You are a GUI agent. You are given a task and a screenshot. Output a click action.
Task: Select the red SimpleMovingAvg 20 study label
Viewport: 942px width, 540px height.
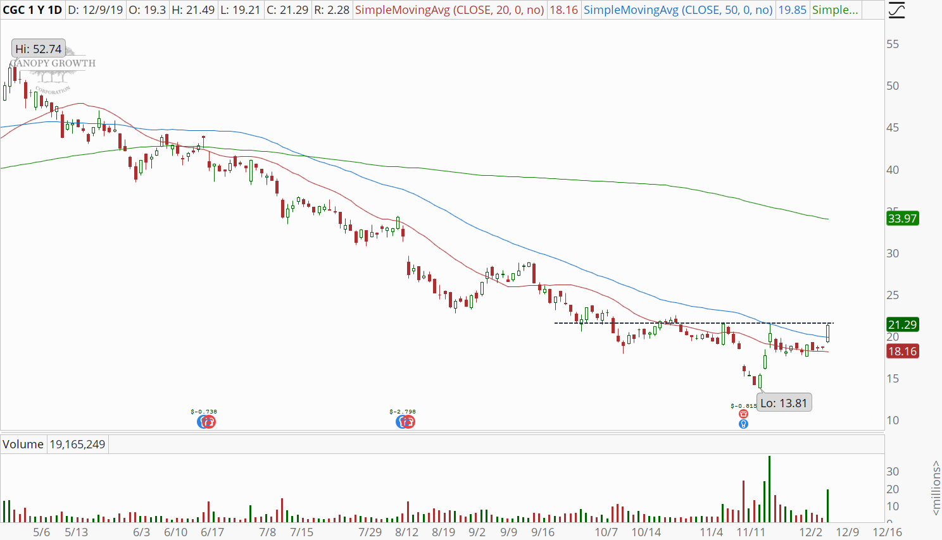(449, 10)
